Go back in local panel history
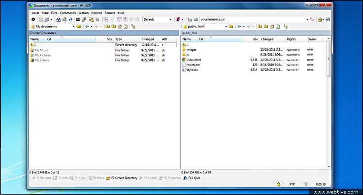Screen dimensions: 363x195 click(x=87, y=27)
